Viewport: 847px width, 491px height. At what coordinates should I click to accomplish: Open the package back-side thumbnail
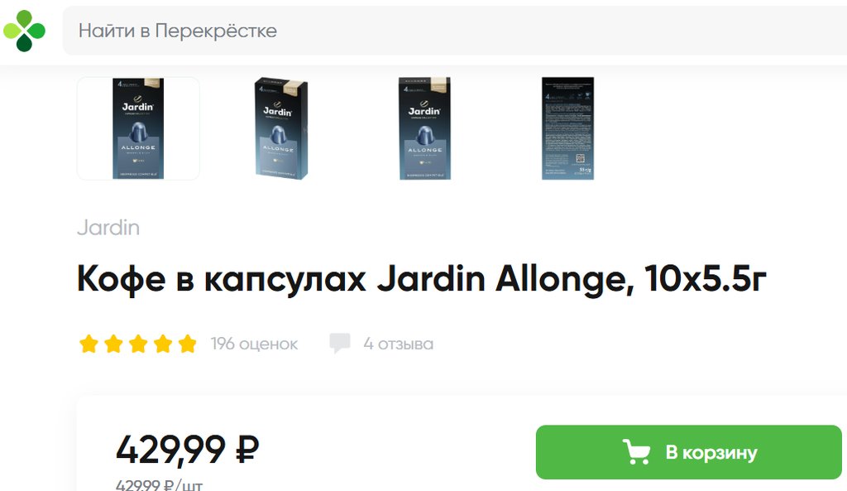(567, 128)
